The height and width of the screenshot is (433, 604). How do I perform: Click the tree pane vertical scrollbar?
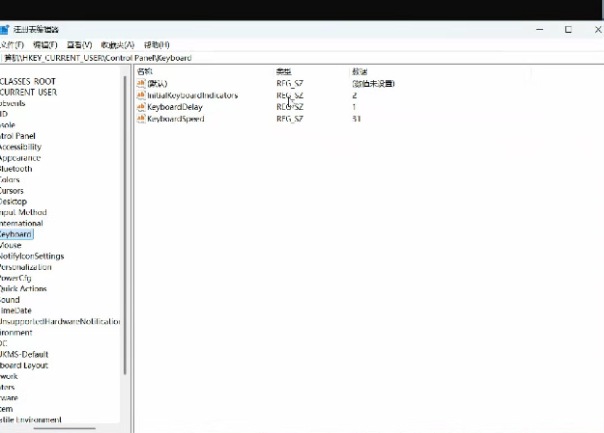click(125, 225)
